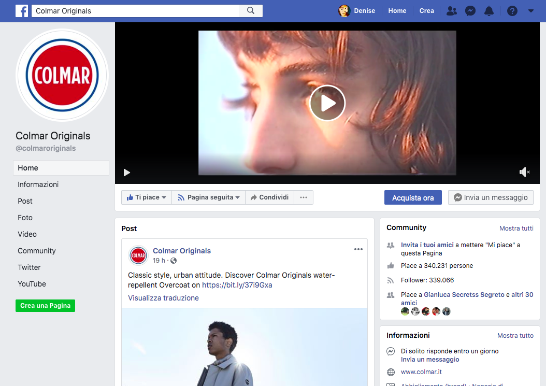
Task: Click the search magnifier button
Action: point(251,11)
